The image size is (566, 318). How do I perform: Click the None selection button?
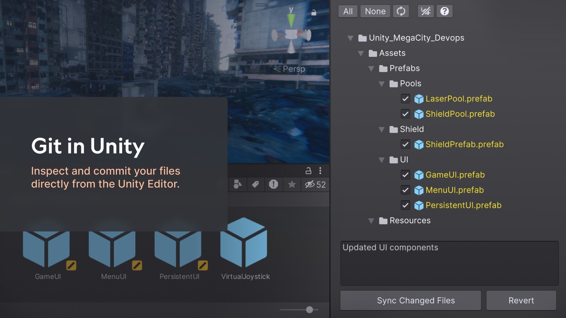pos(375,11)
